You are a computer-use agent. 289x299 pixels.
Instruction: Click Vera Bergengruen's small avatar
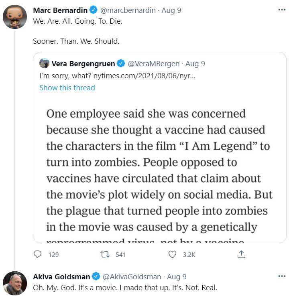pos(44,63)
